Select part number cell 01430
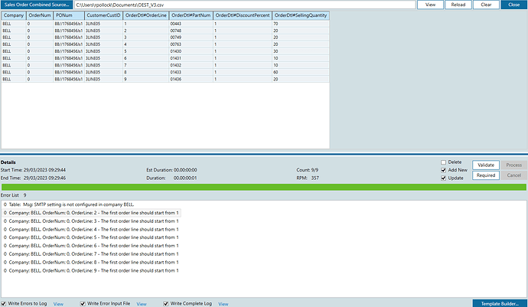This screenshot has height=307, width=528. click(191, 51)
